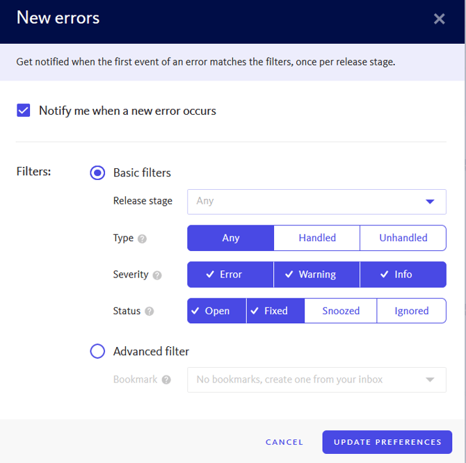The image size is (466, 463).
Task: Choose Unhandled error type
Action: pyautogui.click(x=403, y=238)
